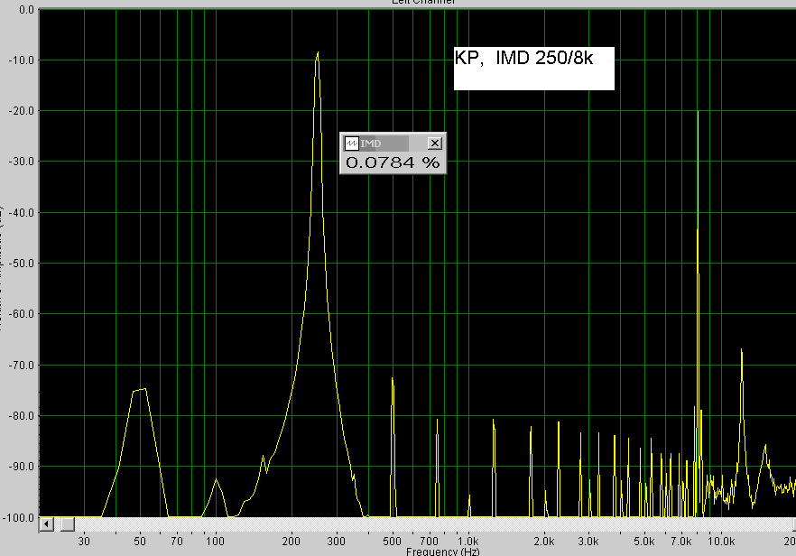The width and height of the screenshot is (796, 556).
Task: Click the -20.0 amplitude axis label
Action: (22, 111)
